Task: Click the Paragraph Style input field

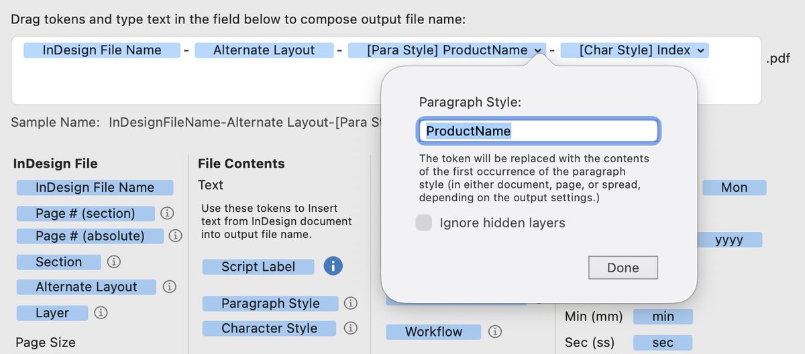Action: pos(539,131)
